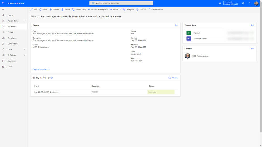Expand the AI Builder section chevron
262x147 pixels.
pos(25,55)
